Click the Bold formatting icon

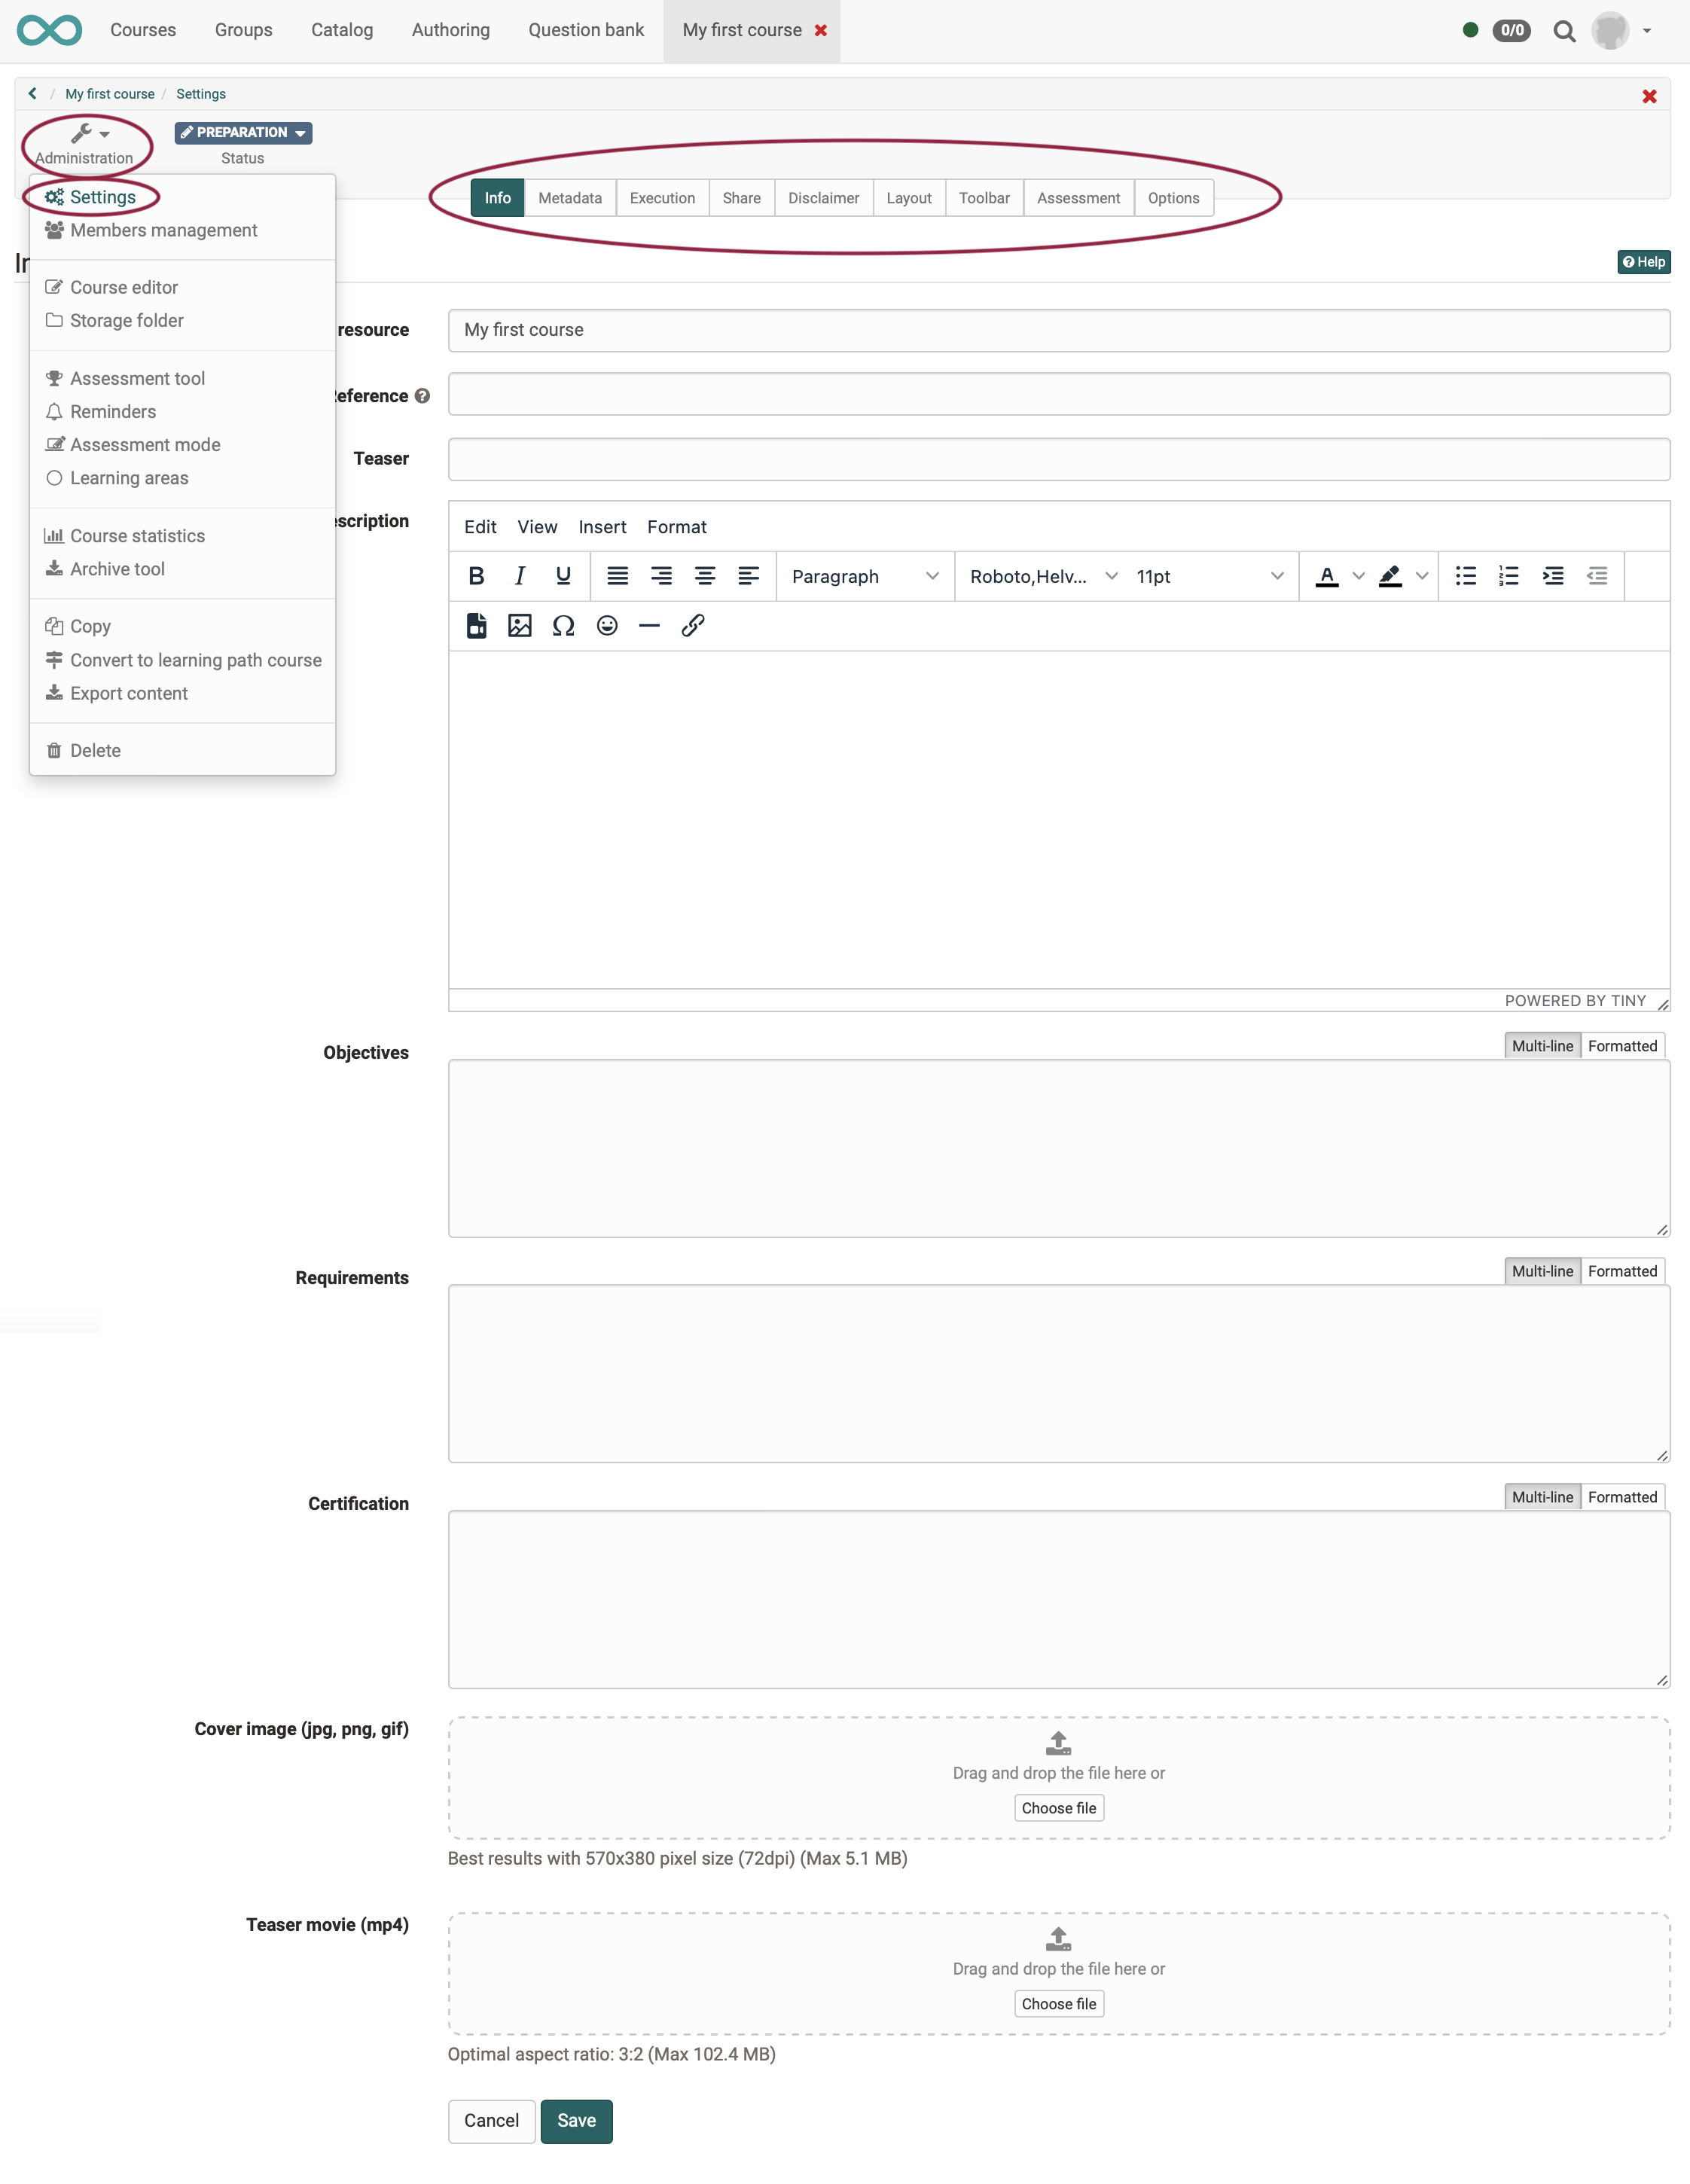point(476,576)
